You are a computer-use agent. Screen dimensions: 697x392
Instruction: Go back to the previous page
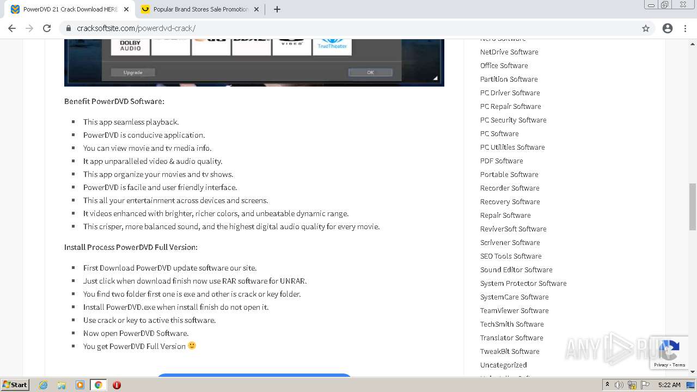tap(12, 28)
